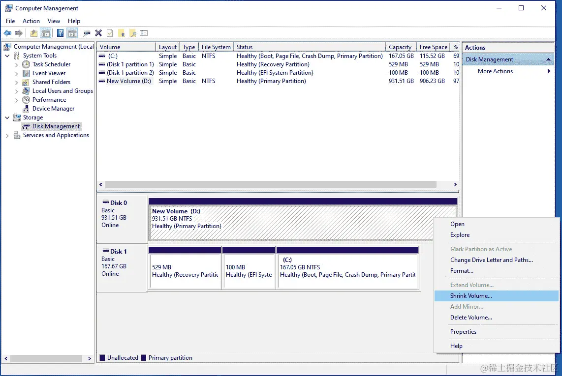Expand More Actions submenu arrow
Viewport: 562px width, 376px height.
(549, 71)
